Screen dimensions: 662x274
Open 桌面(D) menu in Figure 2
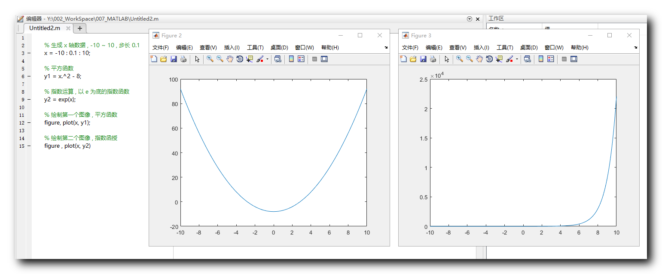pos(279,48)
